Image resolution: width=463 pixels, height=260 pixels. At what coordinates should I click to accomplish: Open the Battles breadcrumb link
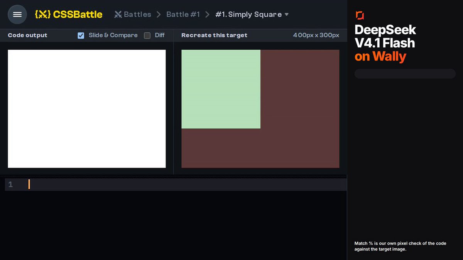(137, 15)
